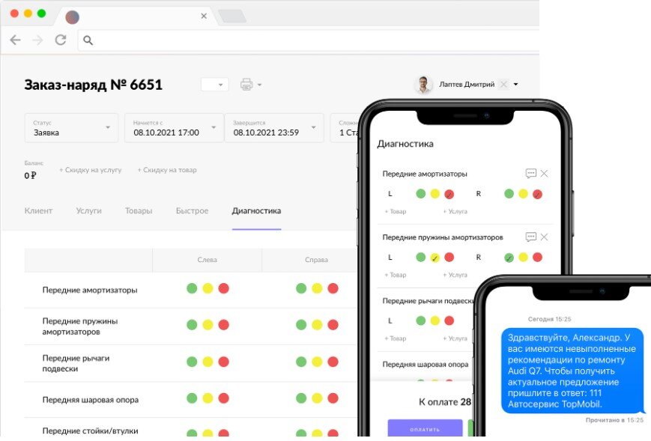This screenshot has height=441, width=651.
Task: Mark Передние амортизаторы left side green
Action: tap(192, 288)
